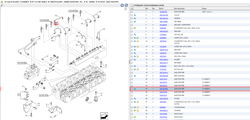This screenshot has height=120, width=250.
Task: Open part number 16600225 link
Action: 163,28
